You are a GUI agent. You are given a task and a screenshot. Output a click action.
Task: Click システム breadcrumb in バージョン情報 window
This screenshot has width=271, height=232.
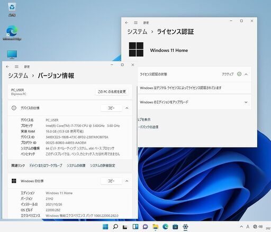coord(18,76)
